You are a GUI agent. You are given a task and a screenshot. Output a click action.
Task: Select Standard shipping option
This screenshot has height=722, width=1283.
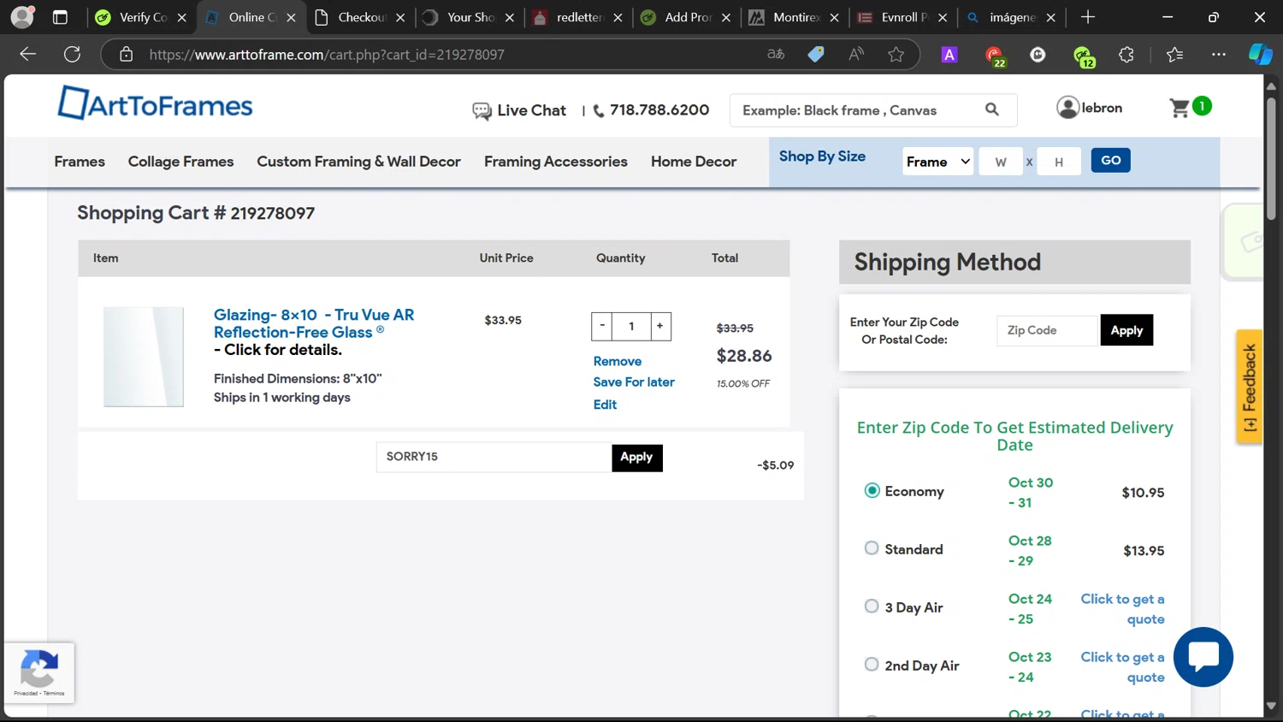[x=872, y=548]
